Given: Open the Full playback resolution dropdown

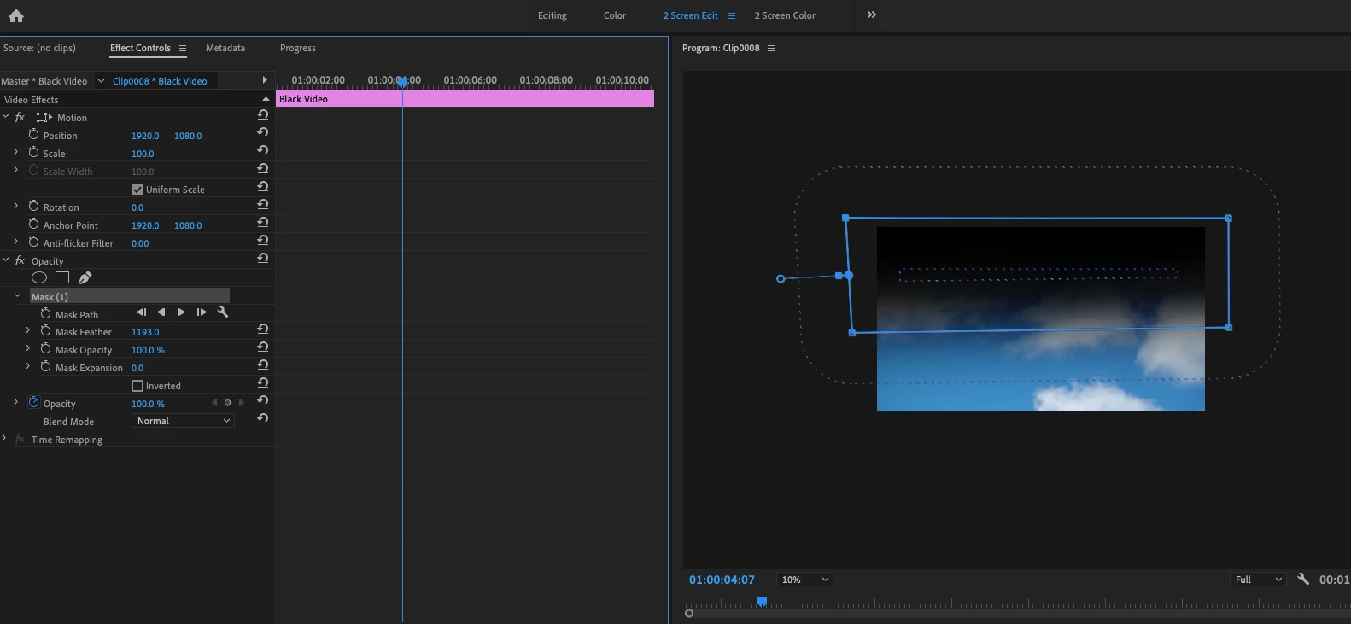Looking at the screenshot, I should point(1258,580).
